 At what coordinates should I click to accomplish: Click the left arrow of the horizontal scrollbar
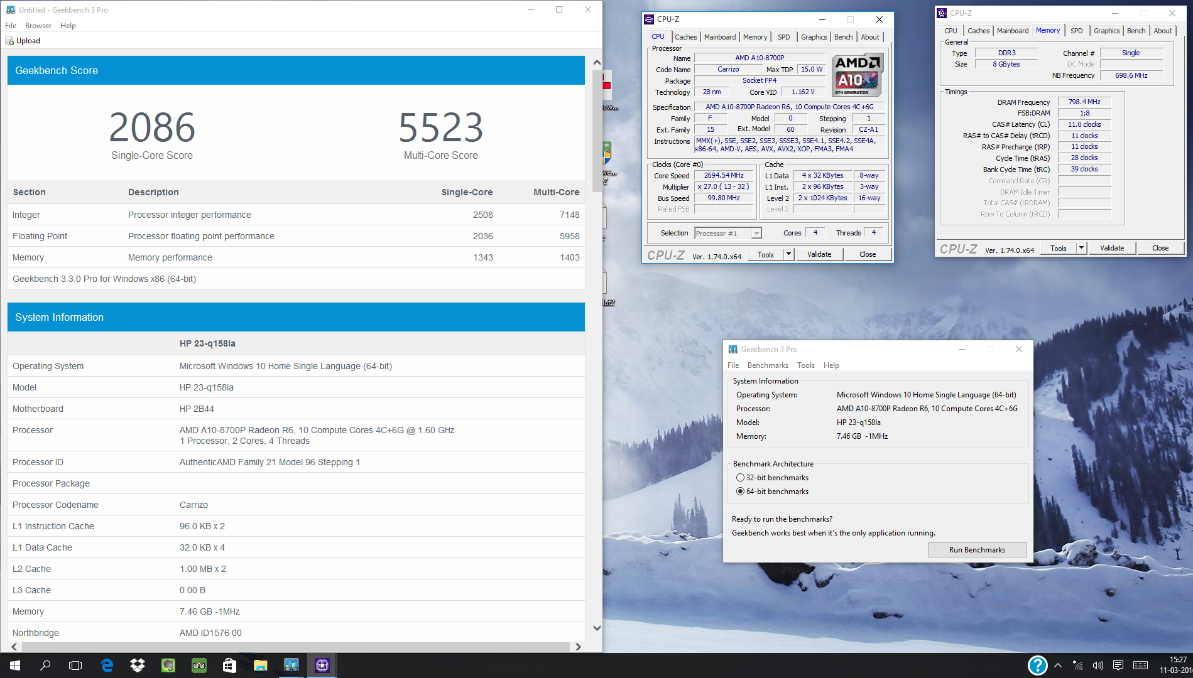point(14,647)
